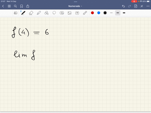Bookmark the current page
The width and height of the screenshot is (151, 113).
[x=21, y=6]
